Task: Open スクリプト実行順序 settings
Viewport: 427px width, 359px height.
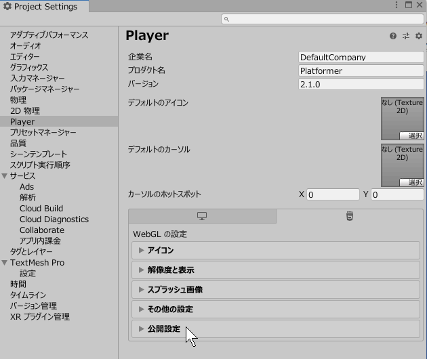Action: (x=40, y=165)
